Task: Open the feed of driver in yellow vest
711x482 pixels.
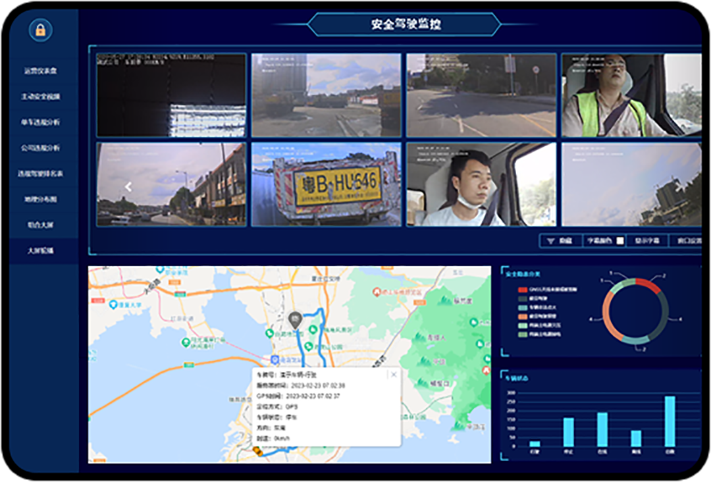Action: tap(631, 95)
